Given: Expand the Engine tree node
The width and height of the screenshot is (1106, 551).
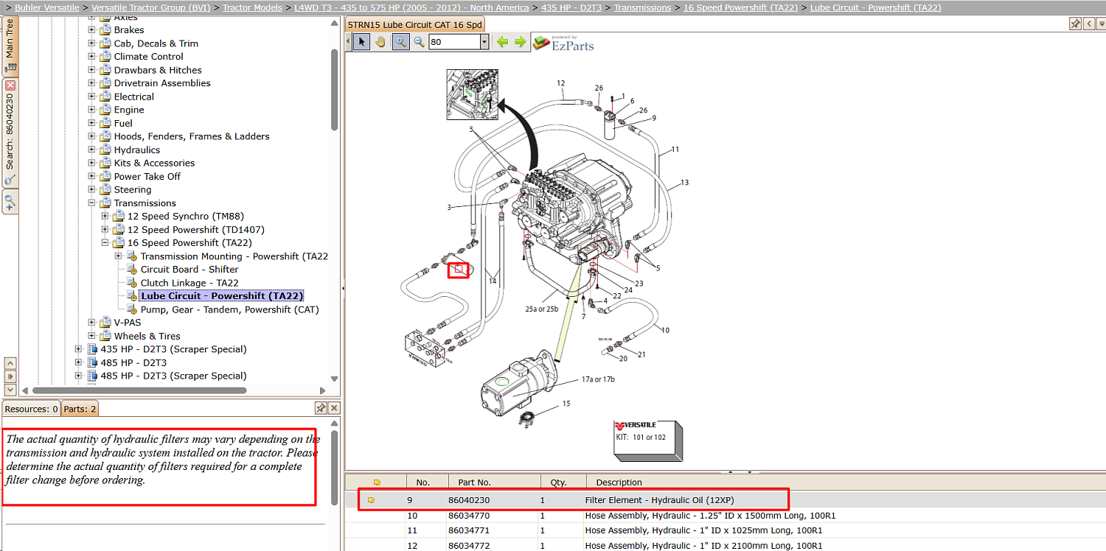Looking at the screenshot, I should tap(92, 110).
